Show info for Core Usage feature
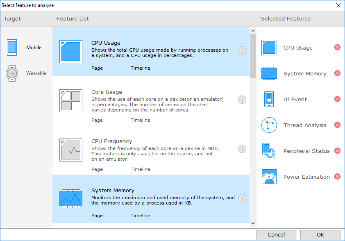This screenshot has width=345, height=241. [242, 100]
